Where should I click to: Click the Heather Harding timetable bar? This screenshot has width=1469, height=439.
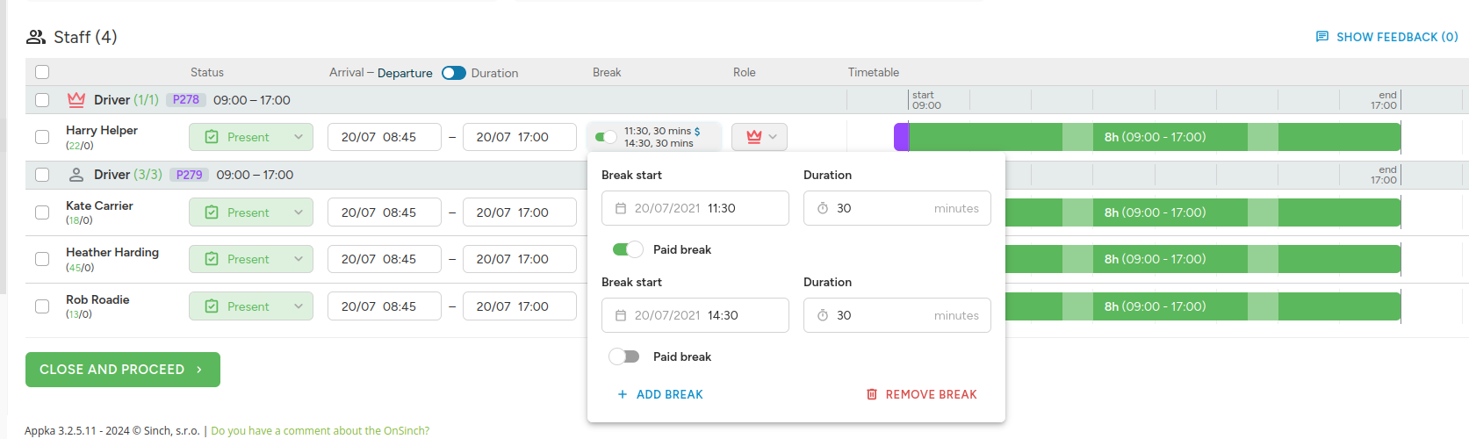(x=1203, y=259)
